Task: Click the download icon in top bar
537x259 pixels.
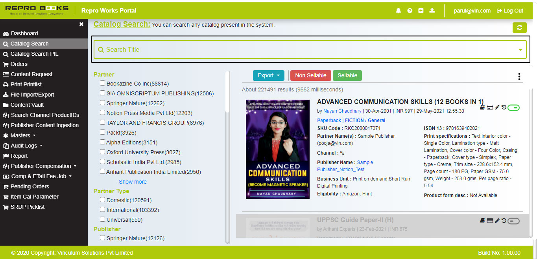Action: pyautogui.click(x=432, y=11)
